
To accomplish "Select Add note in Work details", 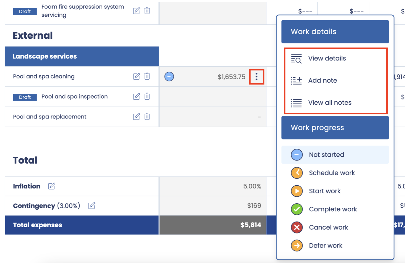I will [322, 81].
